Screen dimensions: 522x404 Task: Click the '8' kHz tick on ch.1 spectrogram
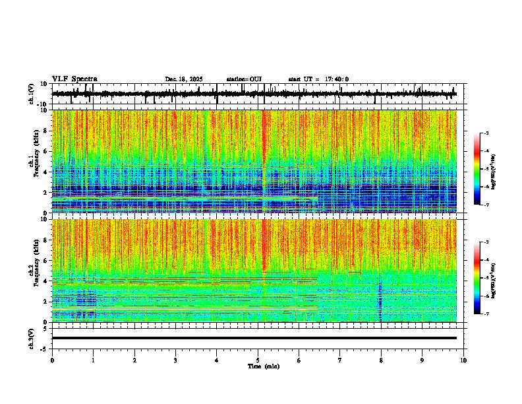click(x=46, y=131)
